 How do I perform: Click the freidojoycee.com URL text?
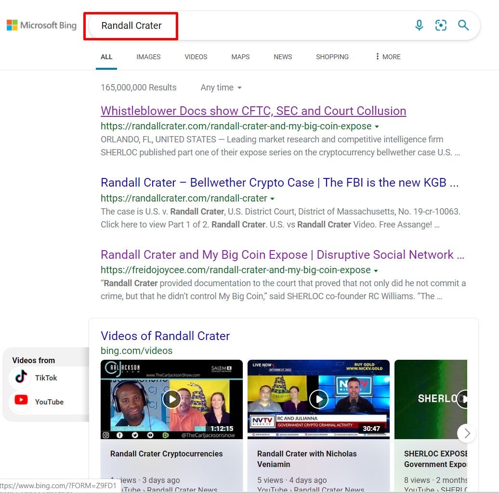(x=236, y=270)
